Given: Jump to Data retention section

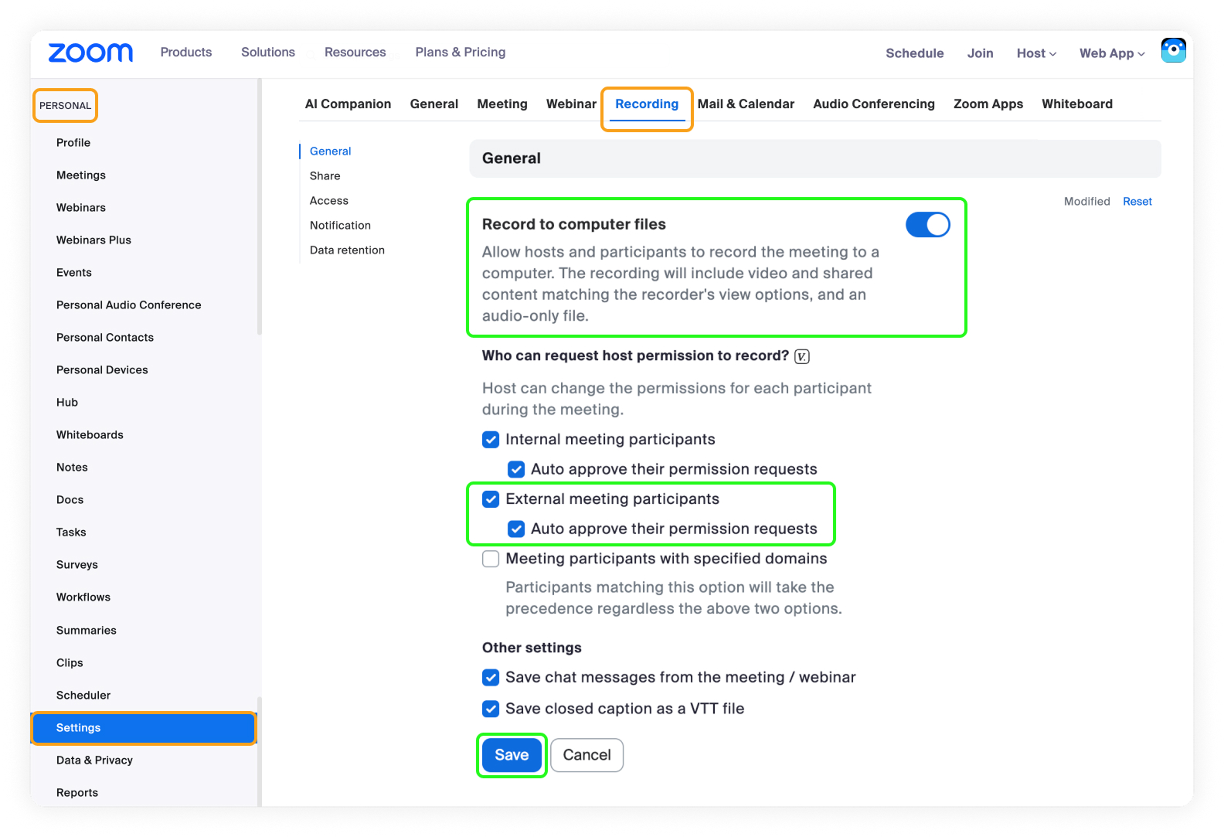Looking at the screenshot, I should coord(347,250).
